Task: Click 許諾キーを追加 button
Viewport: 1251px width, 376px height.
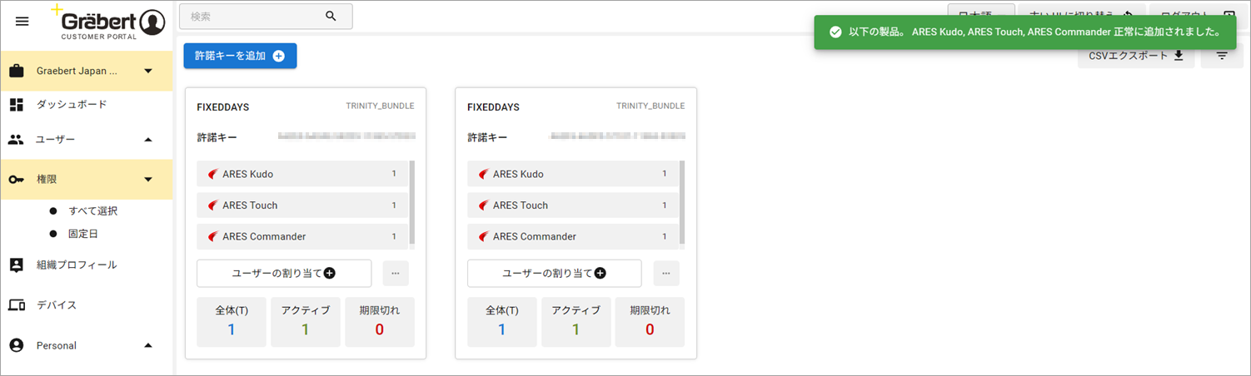Action: tap(240, 56)
